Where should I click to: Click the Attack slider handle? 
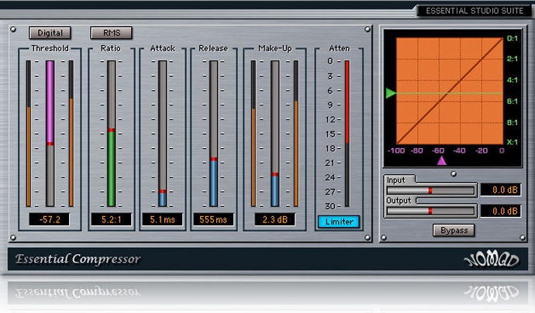pos(163,191)
